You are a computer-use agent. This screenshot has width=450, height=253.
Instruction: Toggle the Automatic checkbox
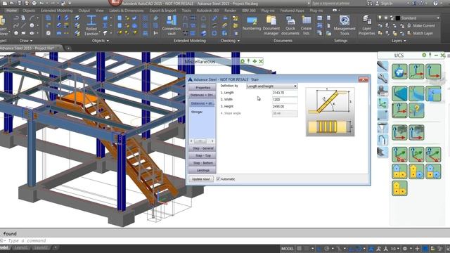[x=218, y=179]
